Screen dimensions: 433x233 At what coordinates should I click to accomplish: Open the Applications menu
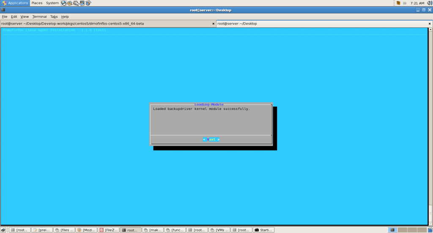15,3
